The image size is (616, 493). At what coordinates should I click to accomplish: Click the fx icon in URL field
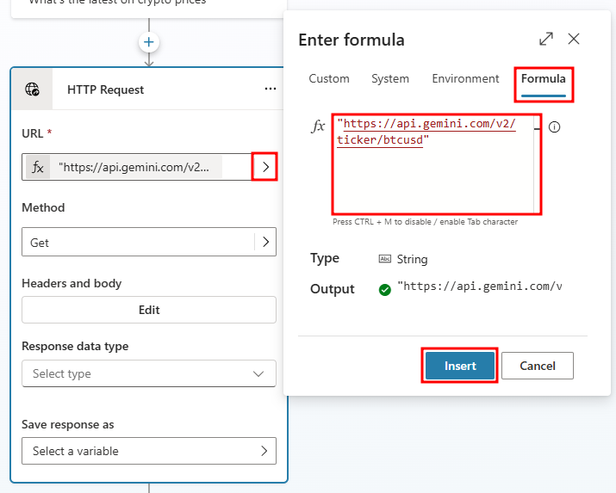pos(38,167)
